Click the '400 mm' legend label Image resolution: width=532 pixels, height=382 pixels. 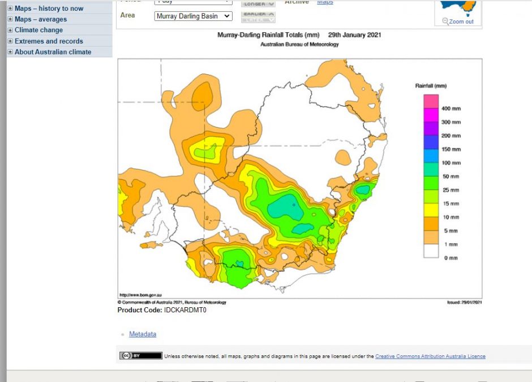[451, 108]
